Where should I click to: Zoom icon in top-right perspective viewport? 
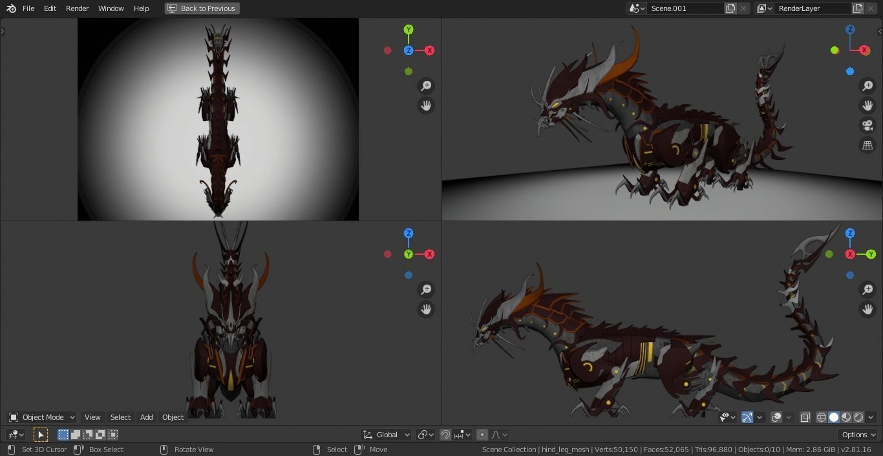click(867, 86)
